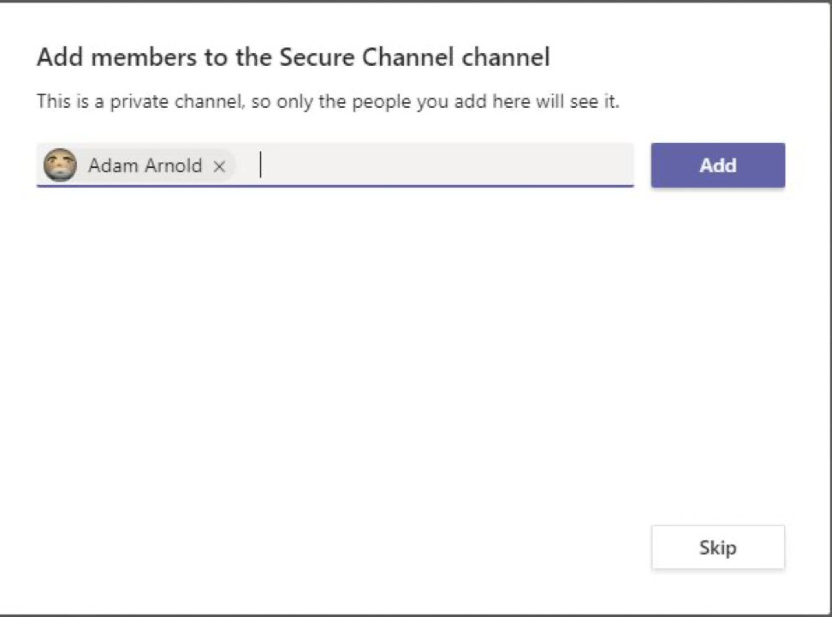Click the word 'Adam' in the chip
The width and height of the screenshot is (832, 617).
[113, 165]
